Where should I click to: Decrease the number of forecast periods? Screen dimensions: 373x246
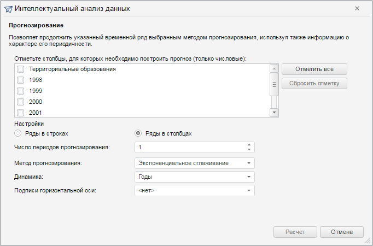pos(249,150)
